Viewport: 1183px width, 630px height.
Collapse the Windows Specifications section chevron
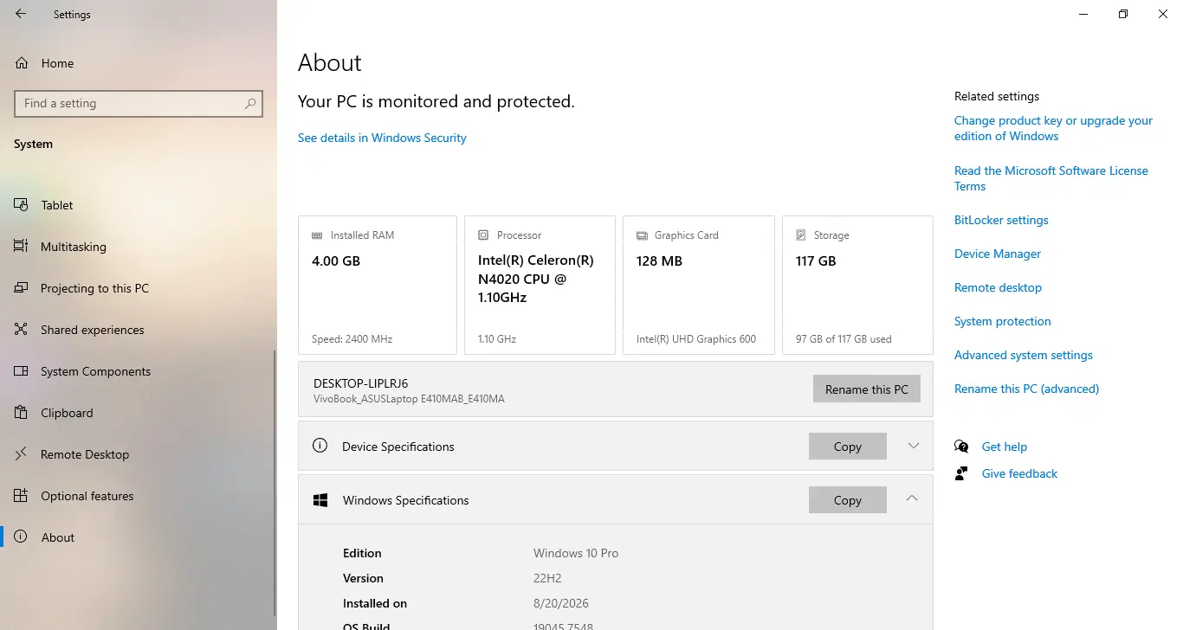912,498
